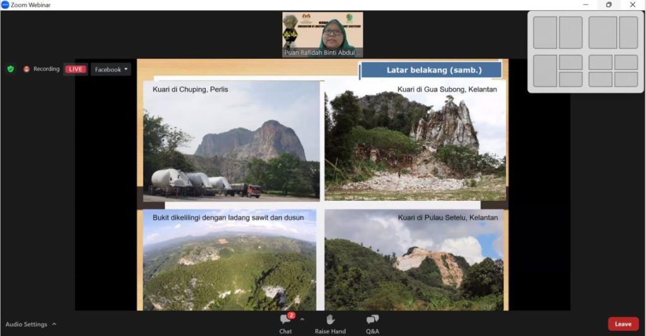The width and height of the screenshot is (646, 336).
Task: Click the Audio Settings label
Action: coord(26,324)
